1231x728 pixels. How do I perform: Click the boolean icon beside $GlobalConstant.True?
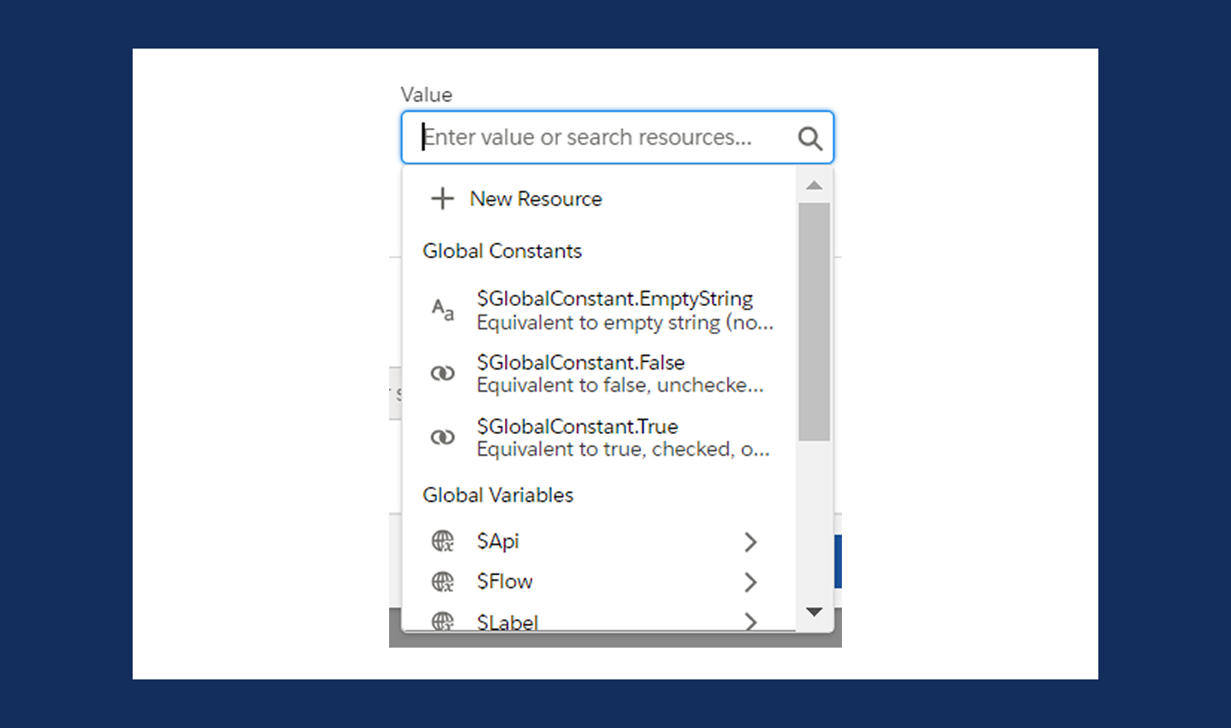442,437
